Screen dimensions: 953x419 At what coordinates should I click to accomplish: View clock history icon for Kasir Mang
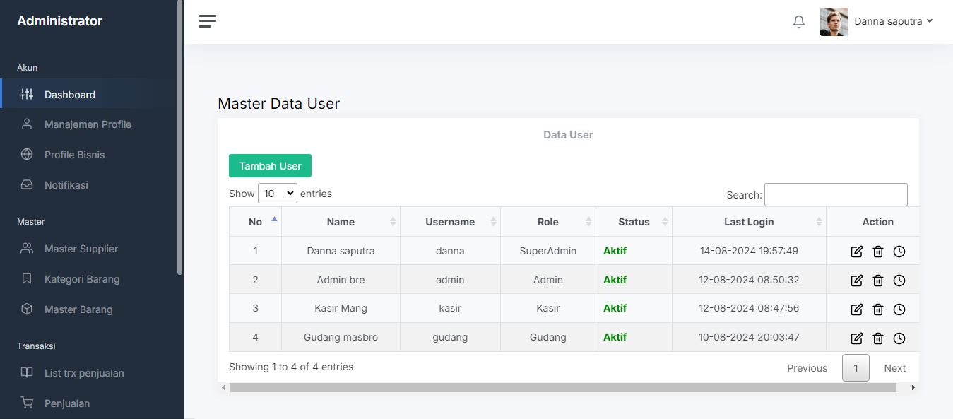pyautogui.click(x=899, y=309)
